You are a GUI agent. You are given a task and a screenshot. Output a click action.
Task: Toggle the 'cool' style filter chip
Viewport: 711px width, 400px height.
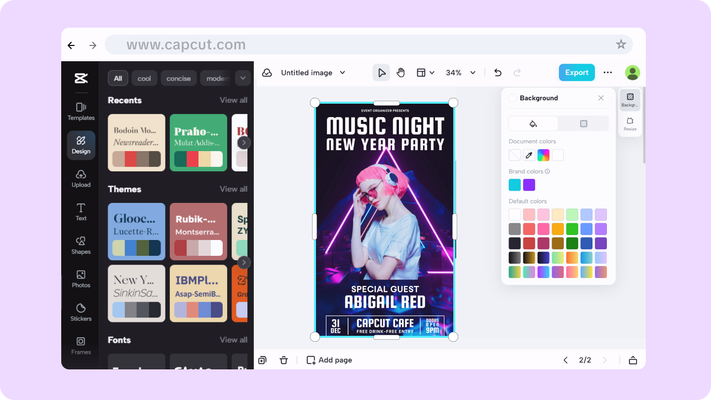coord(144,78)
